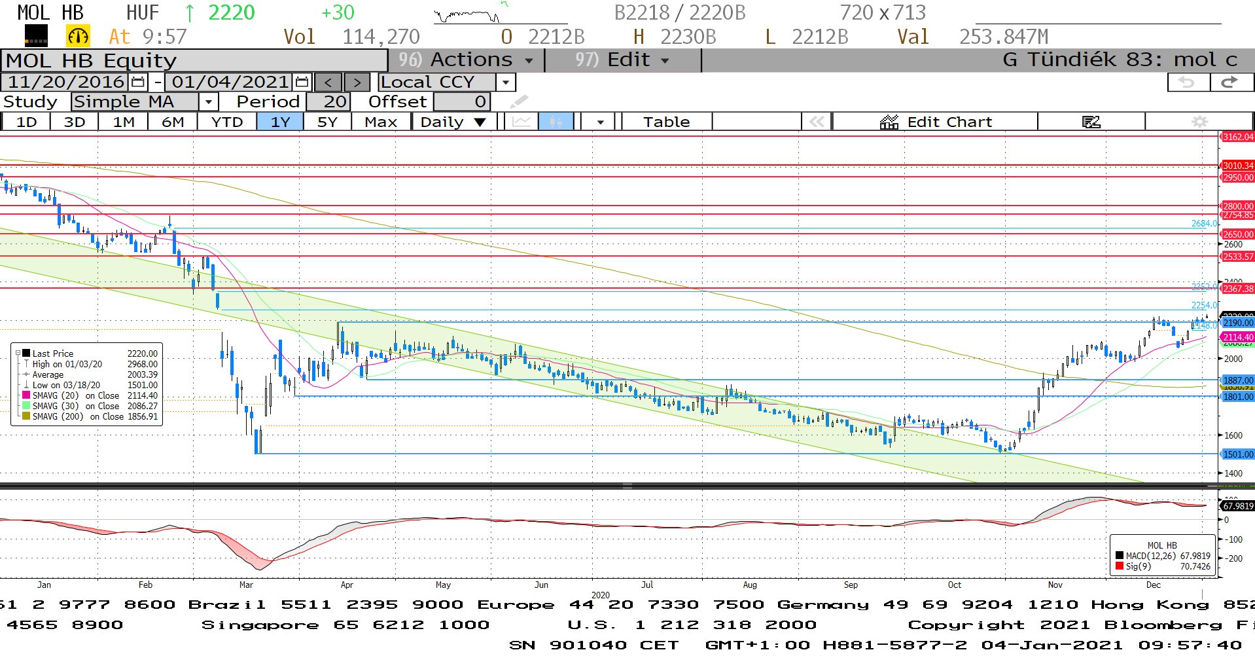Select the YTD range tab

click(226, 122)
